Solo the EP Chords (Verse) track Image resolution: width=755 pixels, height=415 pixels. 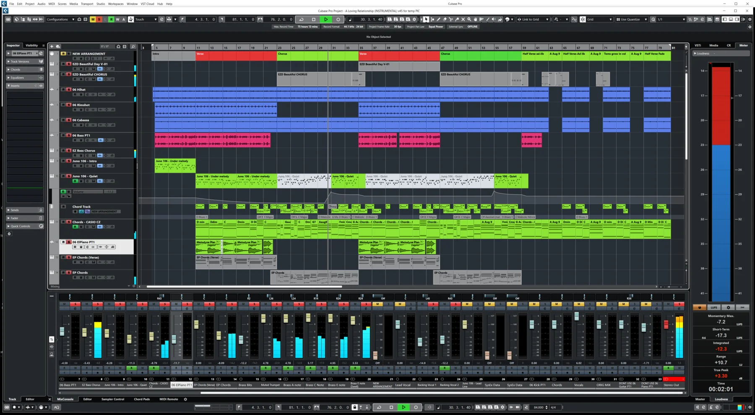click(x=69, y=257)
